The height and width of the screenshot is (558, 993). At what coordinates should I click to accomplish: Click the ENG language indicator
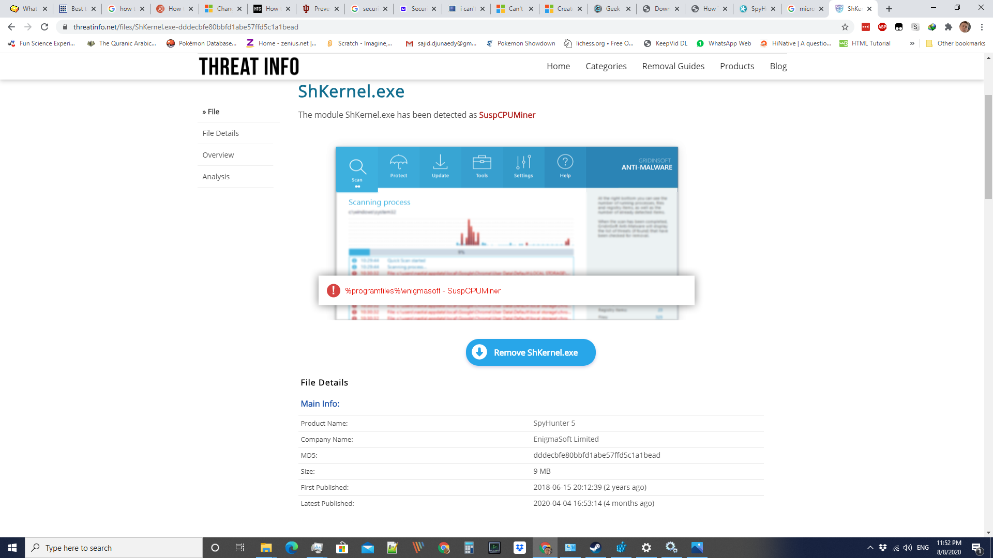coord(923,548)
